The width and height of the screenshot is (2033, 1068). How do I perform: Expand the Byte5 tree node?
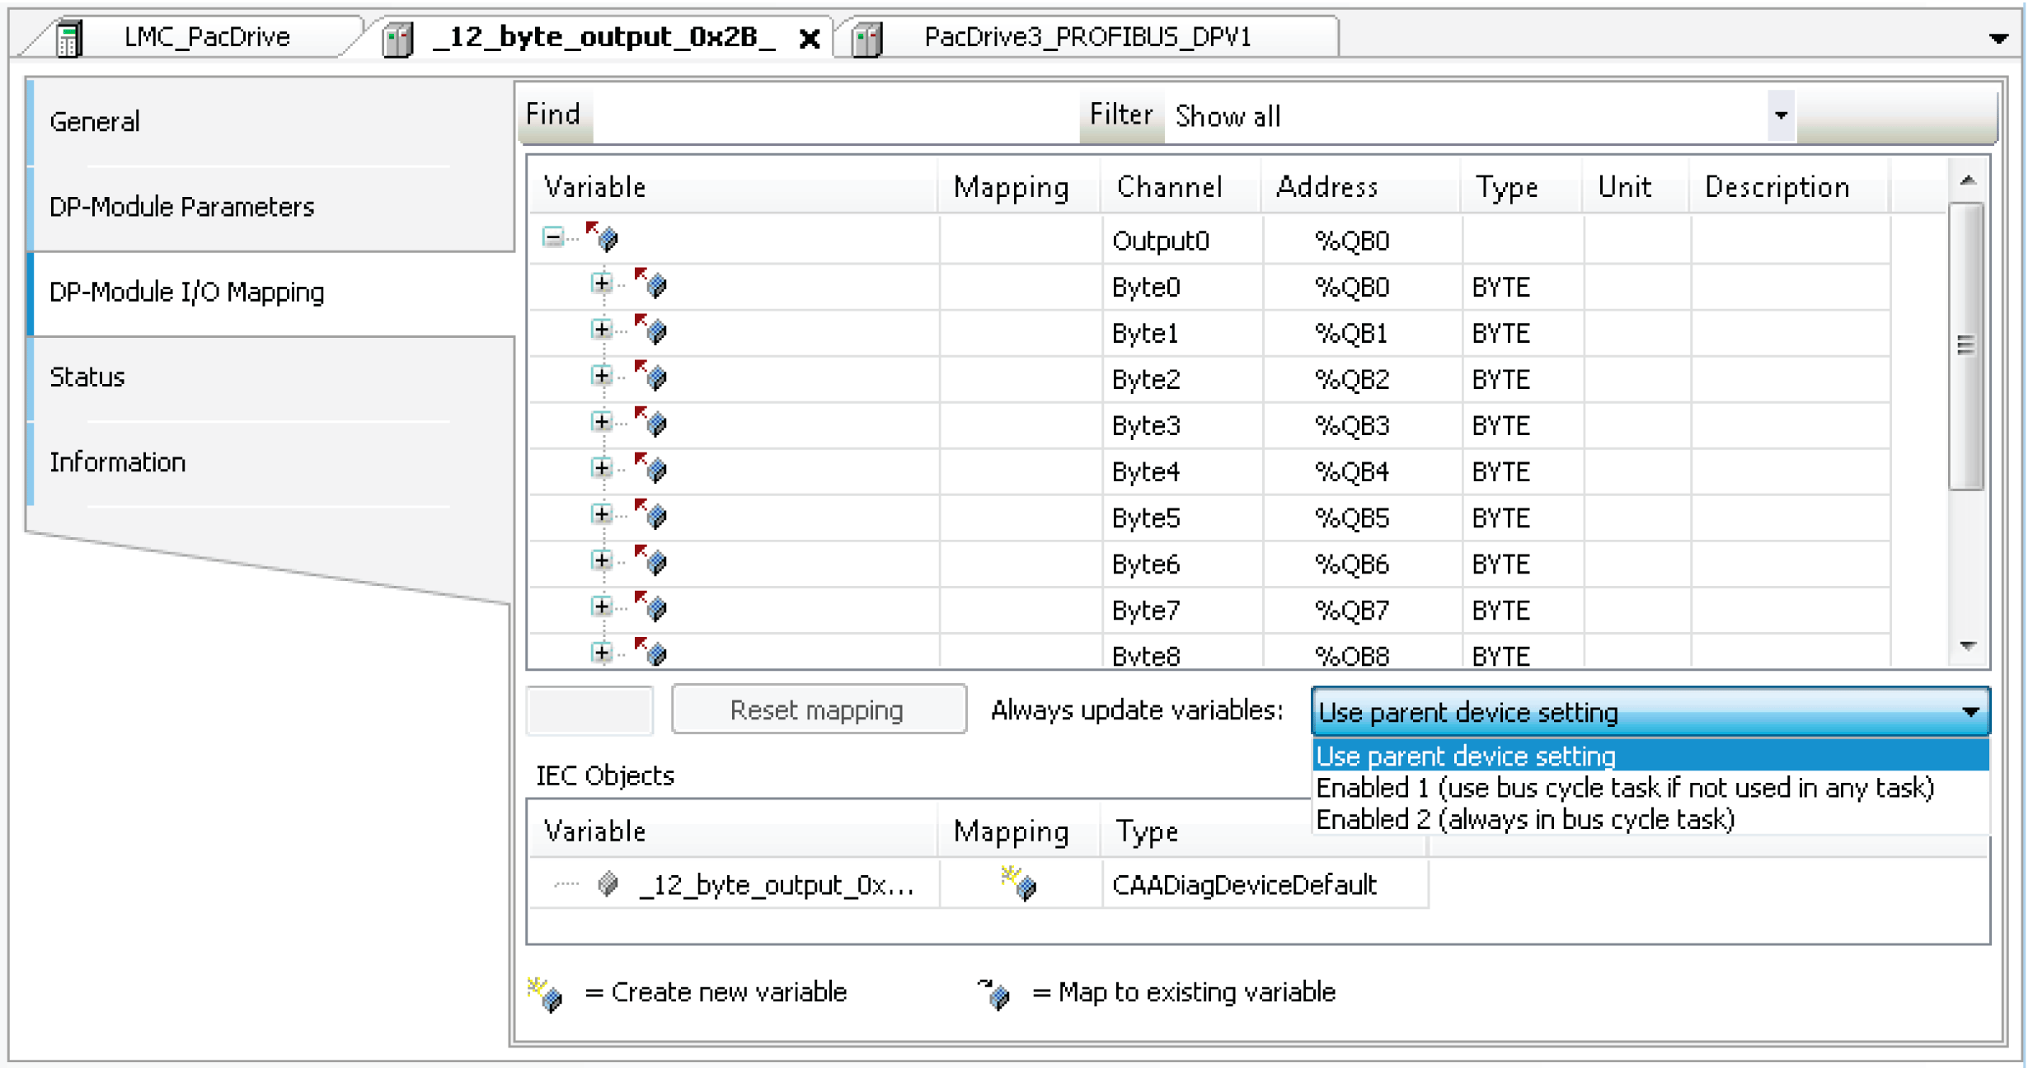tap(602, 515)
